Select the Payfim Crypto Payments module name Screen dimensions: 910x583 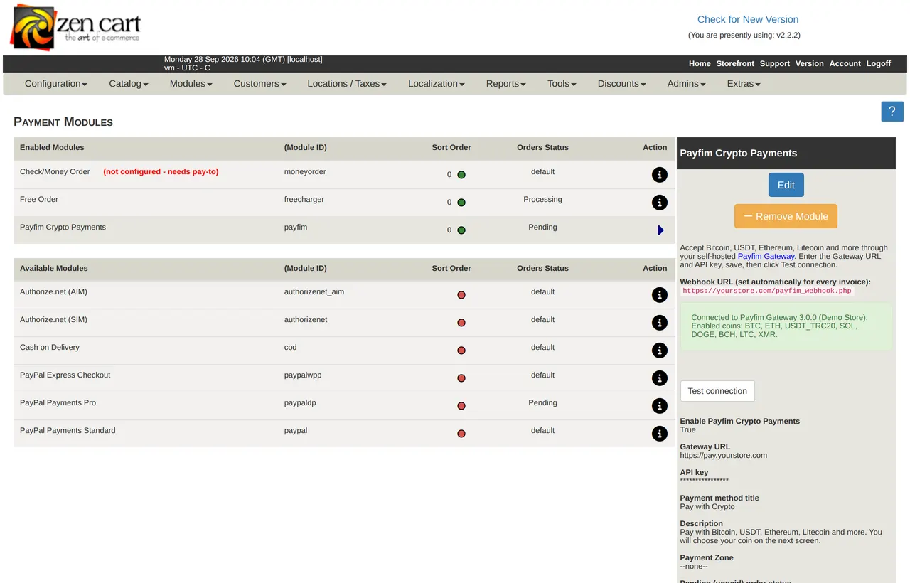(63, 228)
